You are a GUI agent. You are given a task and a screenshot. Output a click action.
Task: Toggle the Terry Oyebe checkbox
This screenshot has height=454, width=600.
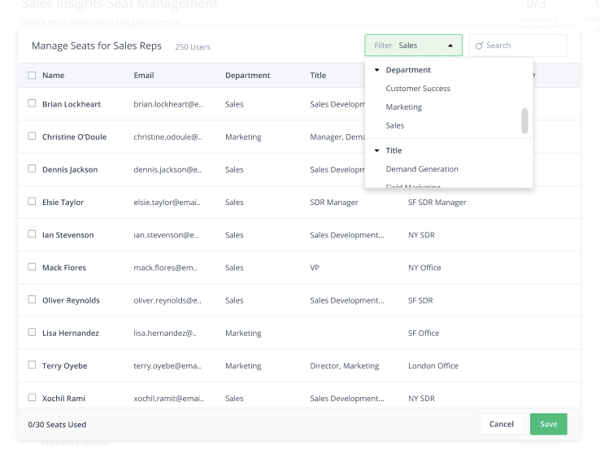(x=32, y=365)
